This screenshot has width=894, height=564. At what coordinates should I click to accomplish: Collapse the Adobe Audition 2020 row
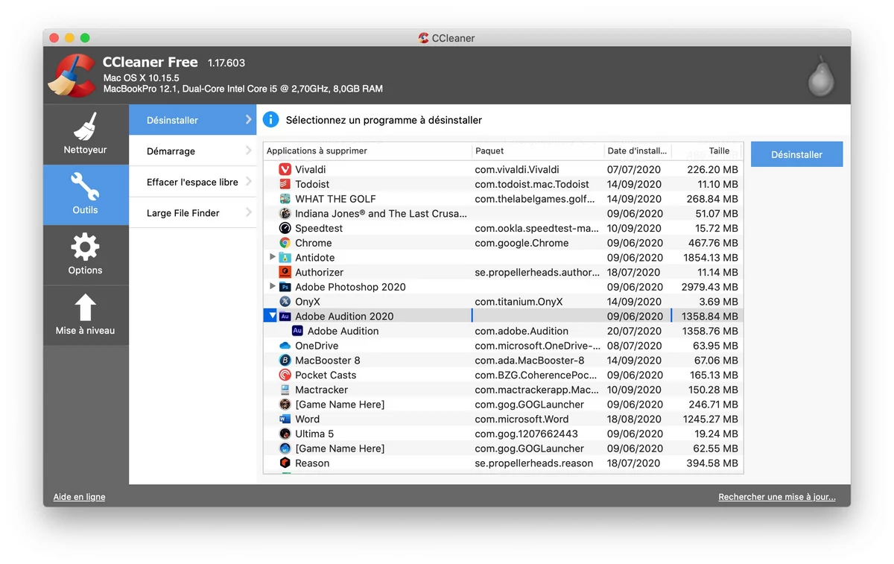(272, 316)
